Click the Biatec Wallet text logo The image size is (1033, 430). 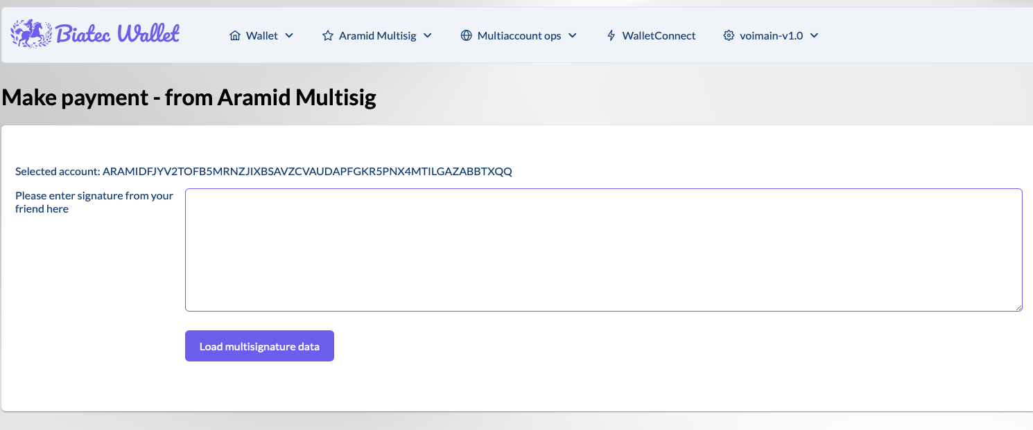(x=117, y=33)
